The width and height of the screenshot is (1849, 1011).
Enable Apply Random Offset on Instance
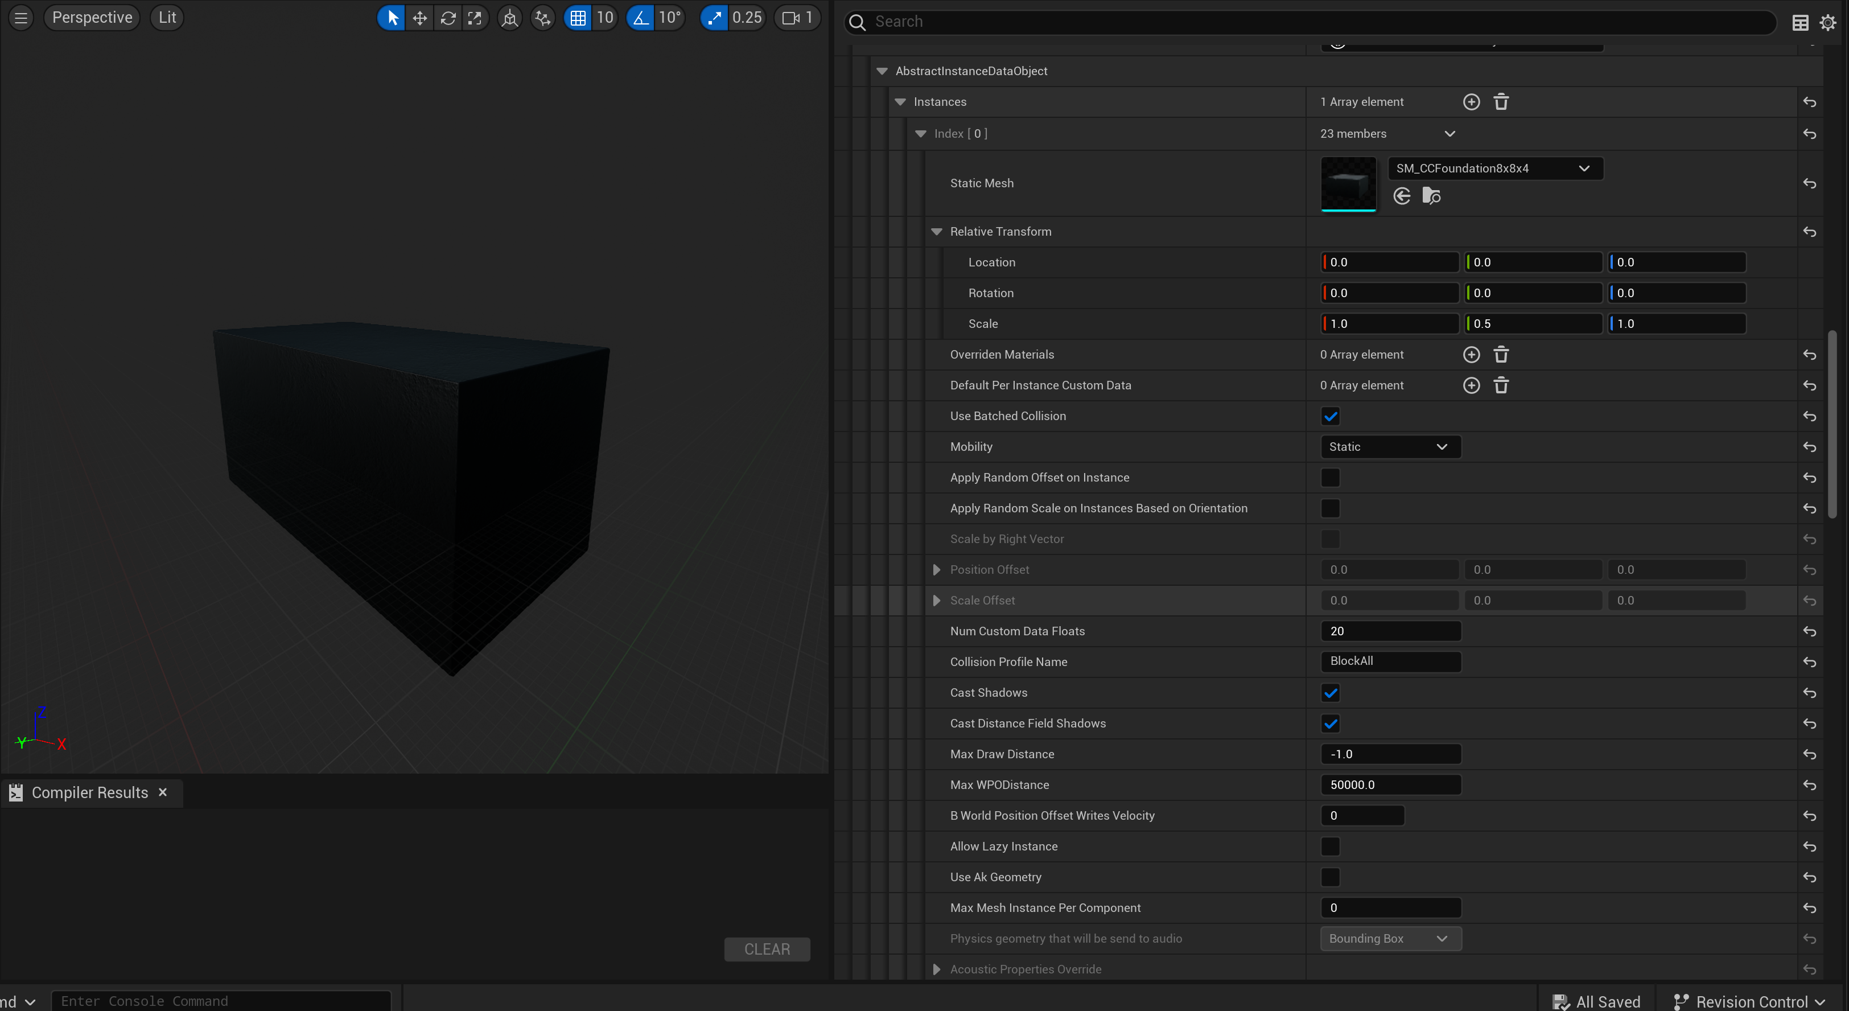(x=1330, y=478)
